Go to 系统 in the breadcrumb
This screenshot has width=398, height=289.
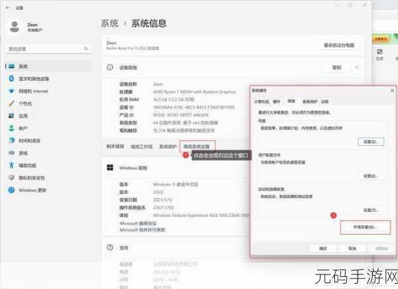click(x=109, y=23)
